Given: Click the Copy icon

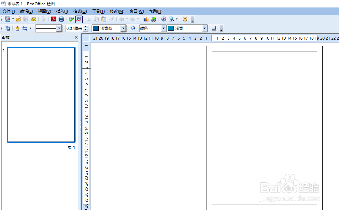Looking at the screenshot, I should click(96, 19).
